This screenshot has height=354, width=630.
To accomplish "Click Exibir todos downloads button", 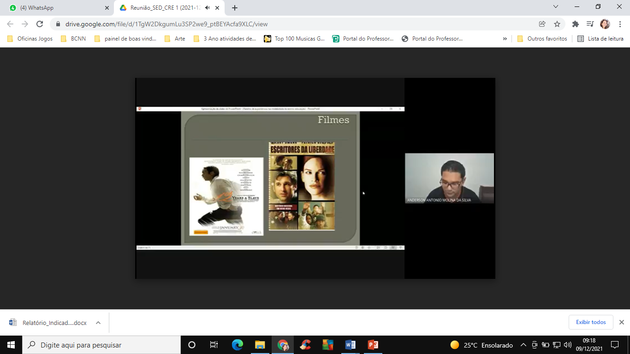I will [591, 322].
